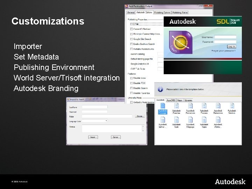Image resolution: width=252 pixels, height=189 pixels.
Task: Click the Import to Trisoft window icon
Action: coord(68,99)
